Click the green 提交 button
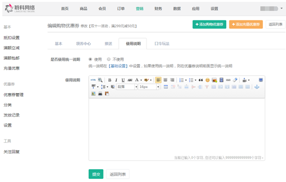286x182 pixels. point(96,174)
